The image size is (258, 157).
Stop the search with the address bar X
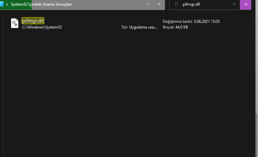[159, 5]
